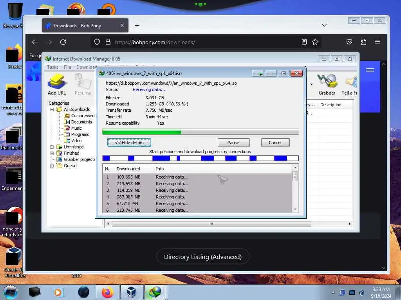Open the File menu in IDM
Viewport: 401px width, 300px height.
pyautogui.click(x=67, y=67)
